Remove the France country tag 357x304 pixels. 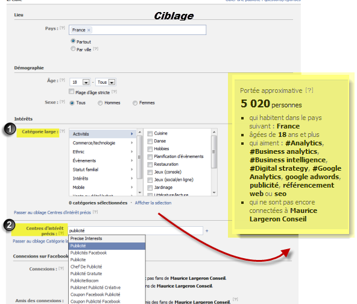pos(89,30)
